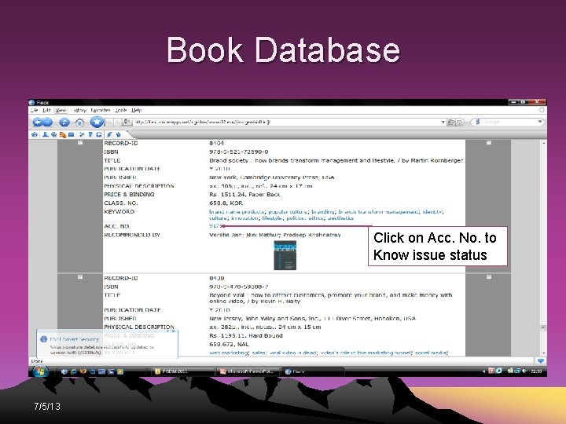Click the Flock taskbar button

(x=313, y=371)
